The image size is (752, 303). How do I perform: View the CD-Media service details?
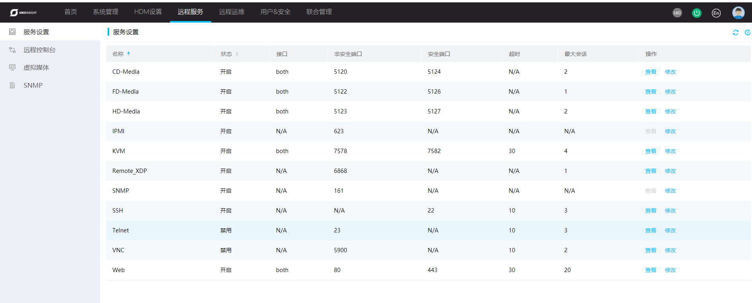point(650,72)
